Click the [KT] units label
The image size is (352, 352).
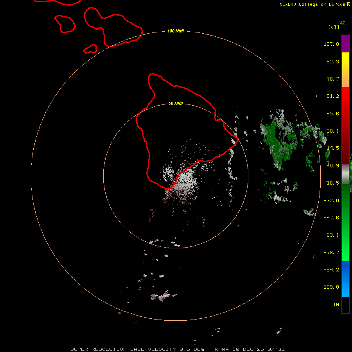coord(334,27)
